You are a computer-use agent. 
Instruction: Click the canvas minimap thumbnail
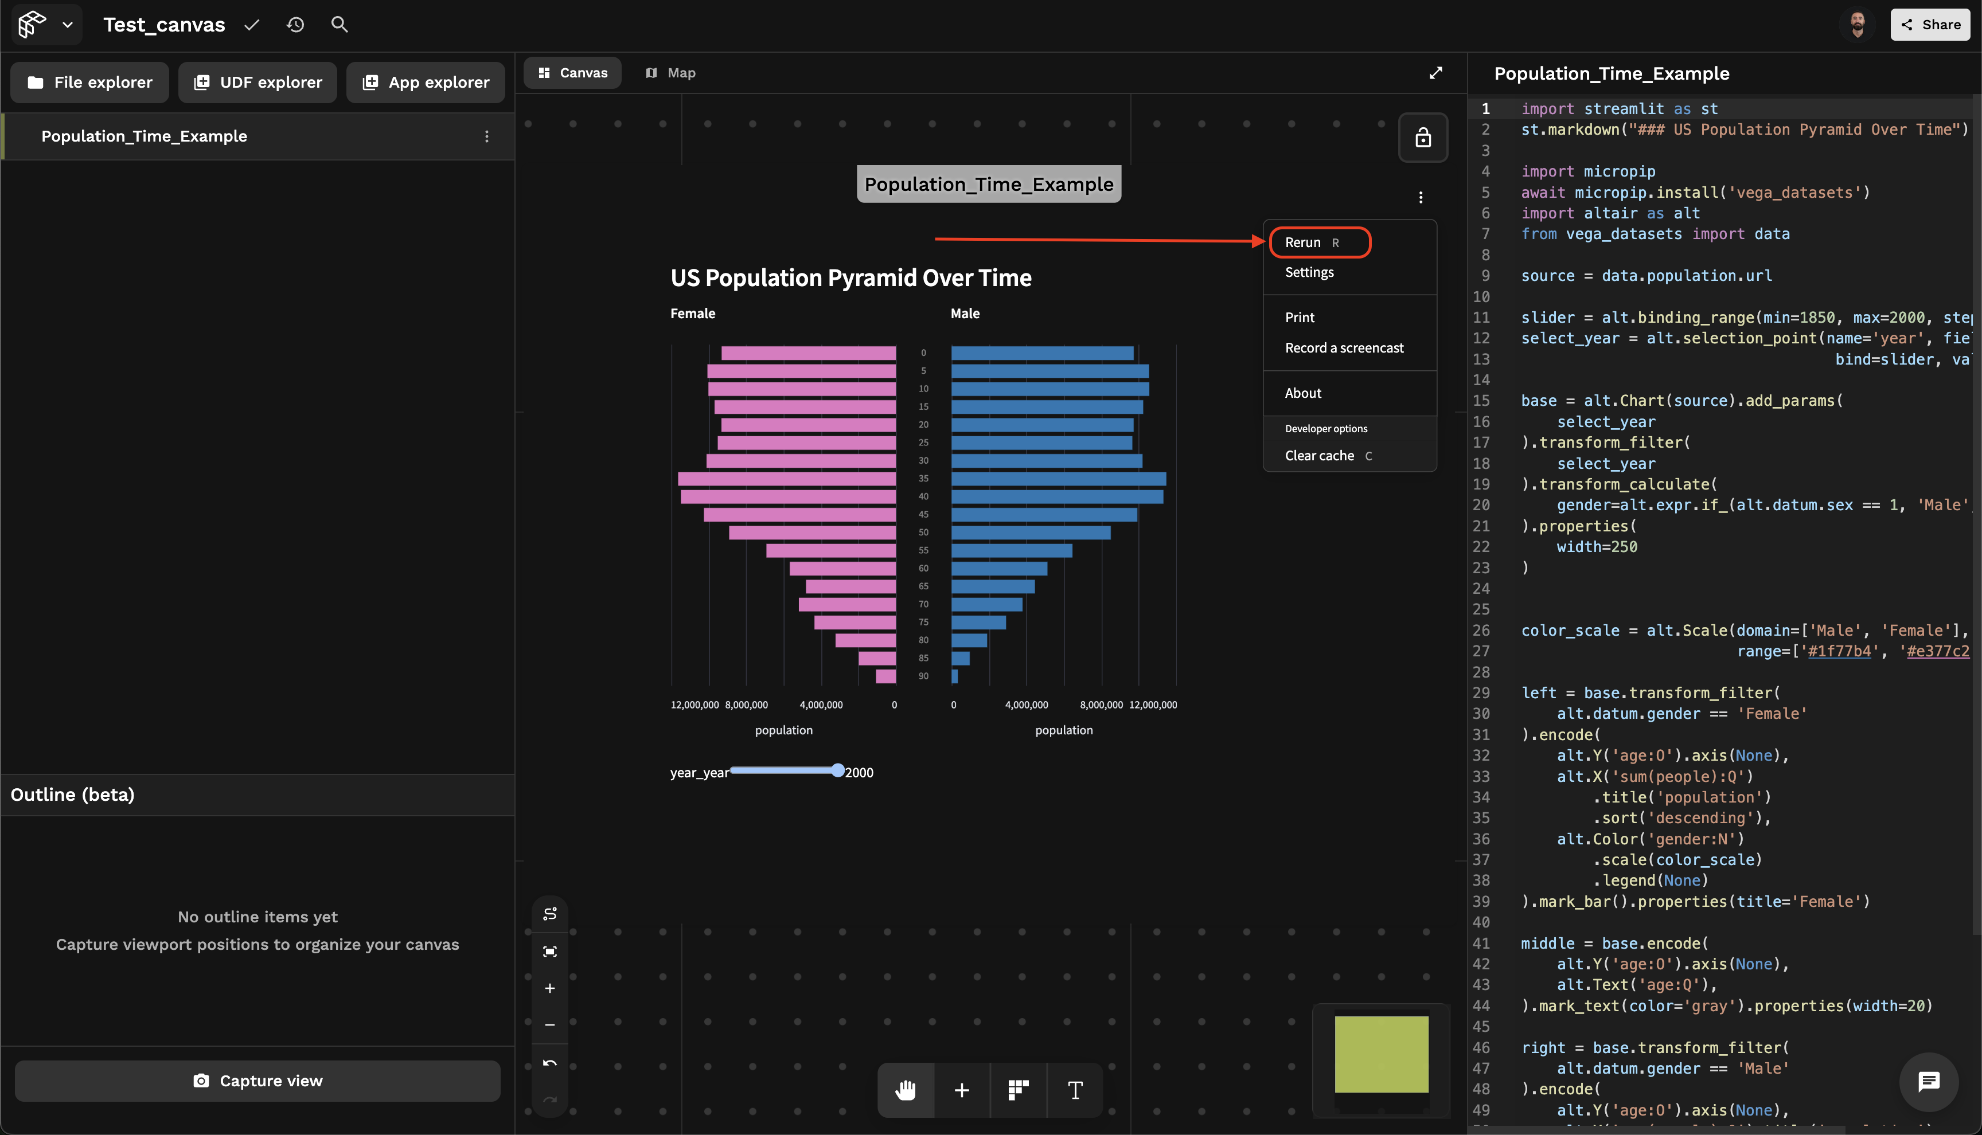[1381, 1054]
